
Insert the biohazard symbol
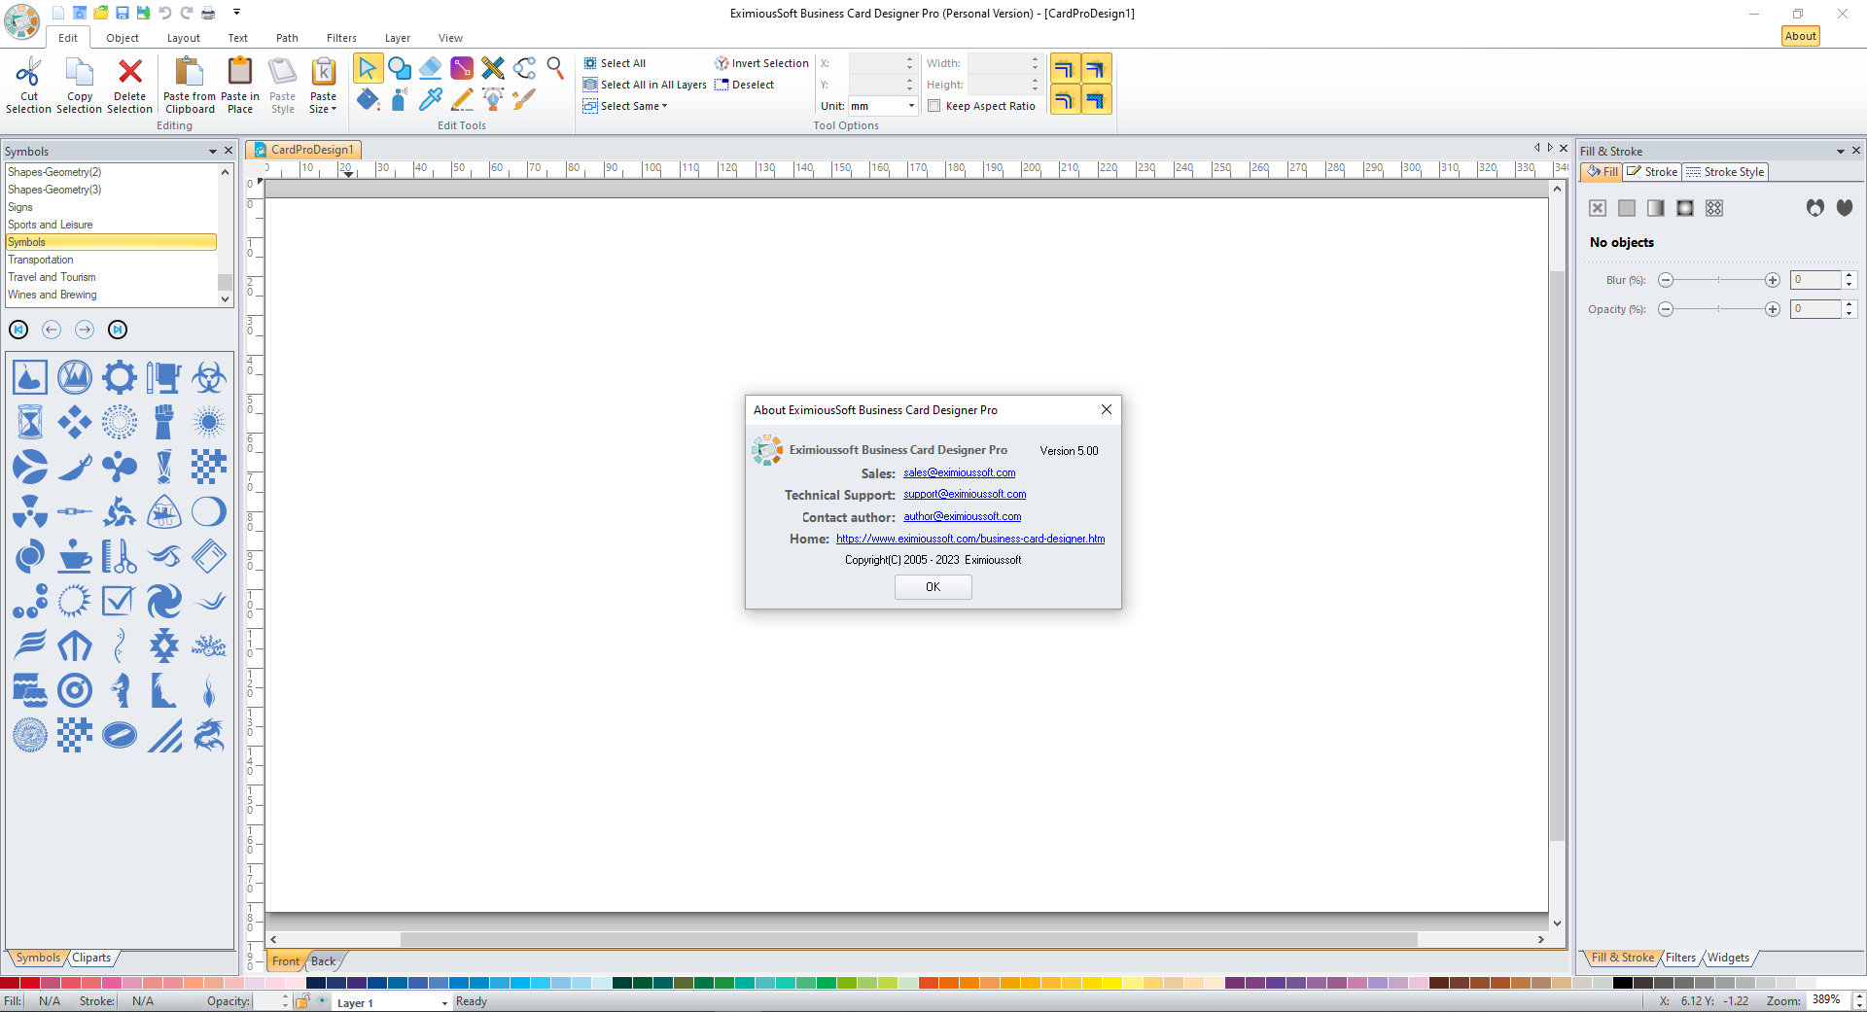[x=209, y=377]
